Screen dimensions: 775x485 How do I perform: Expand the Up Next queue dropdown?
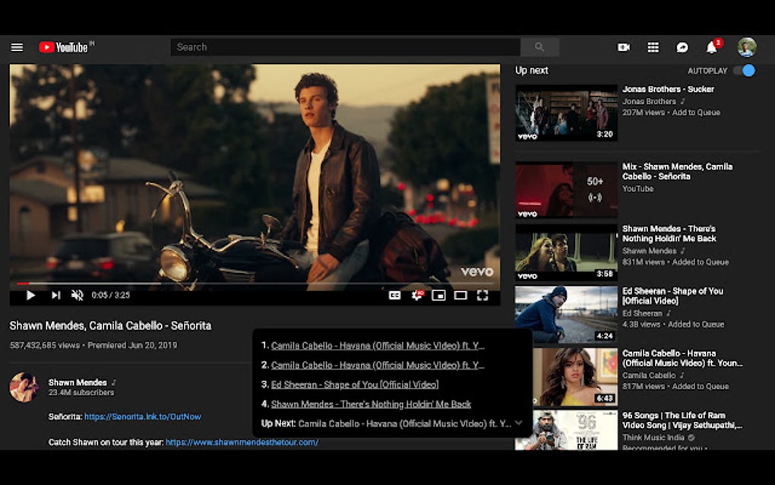[x=519, y=424]
